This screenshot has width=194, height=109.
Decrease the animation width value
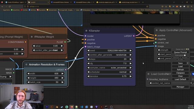pos(28,74)
